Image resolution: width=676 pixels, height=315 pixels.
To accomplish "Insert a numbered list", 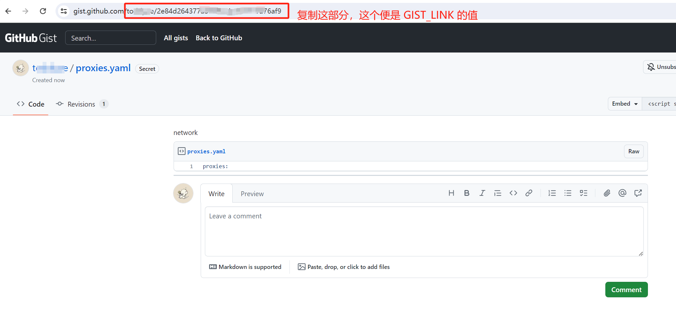I will point(552,193).
